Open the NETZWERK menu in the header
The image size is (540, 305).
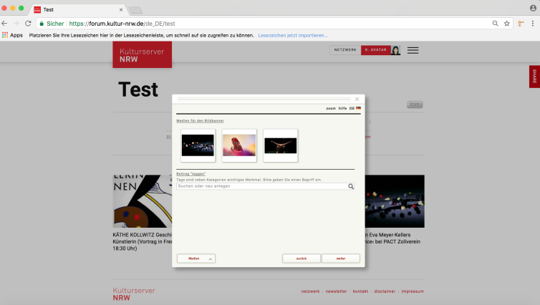344,50
